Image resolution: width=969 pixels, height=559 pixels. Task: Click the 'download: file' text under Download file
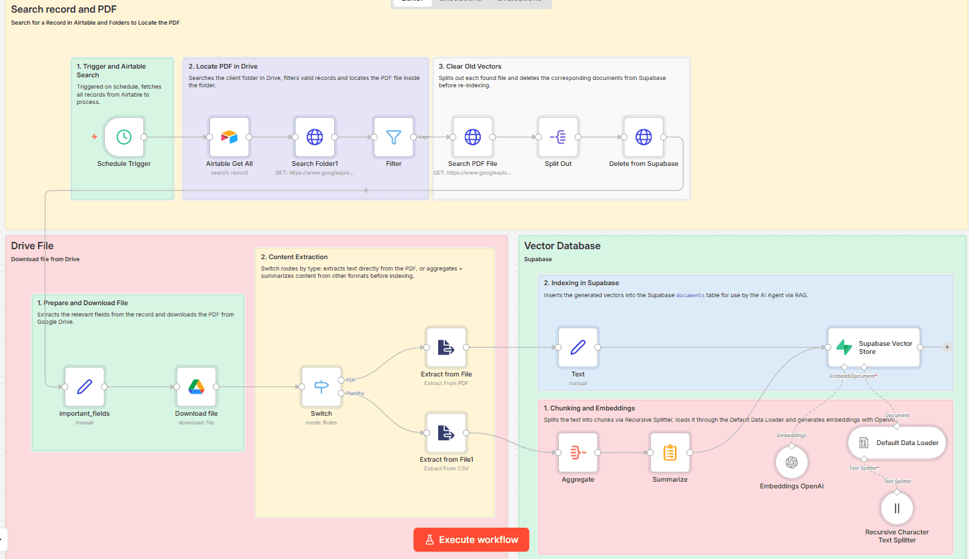196,422
